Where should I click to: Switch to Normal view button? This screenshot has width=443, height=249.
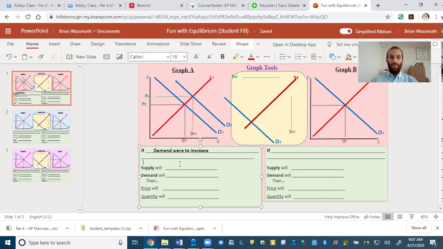(388, 217)
